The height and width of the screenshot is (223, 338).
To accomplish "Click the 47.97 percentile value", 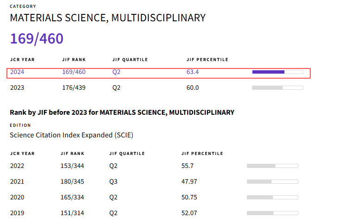I will (190, 181).
